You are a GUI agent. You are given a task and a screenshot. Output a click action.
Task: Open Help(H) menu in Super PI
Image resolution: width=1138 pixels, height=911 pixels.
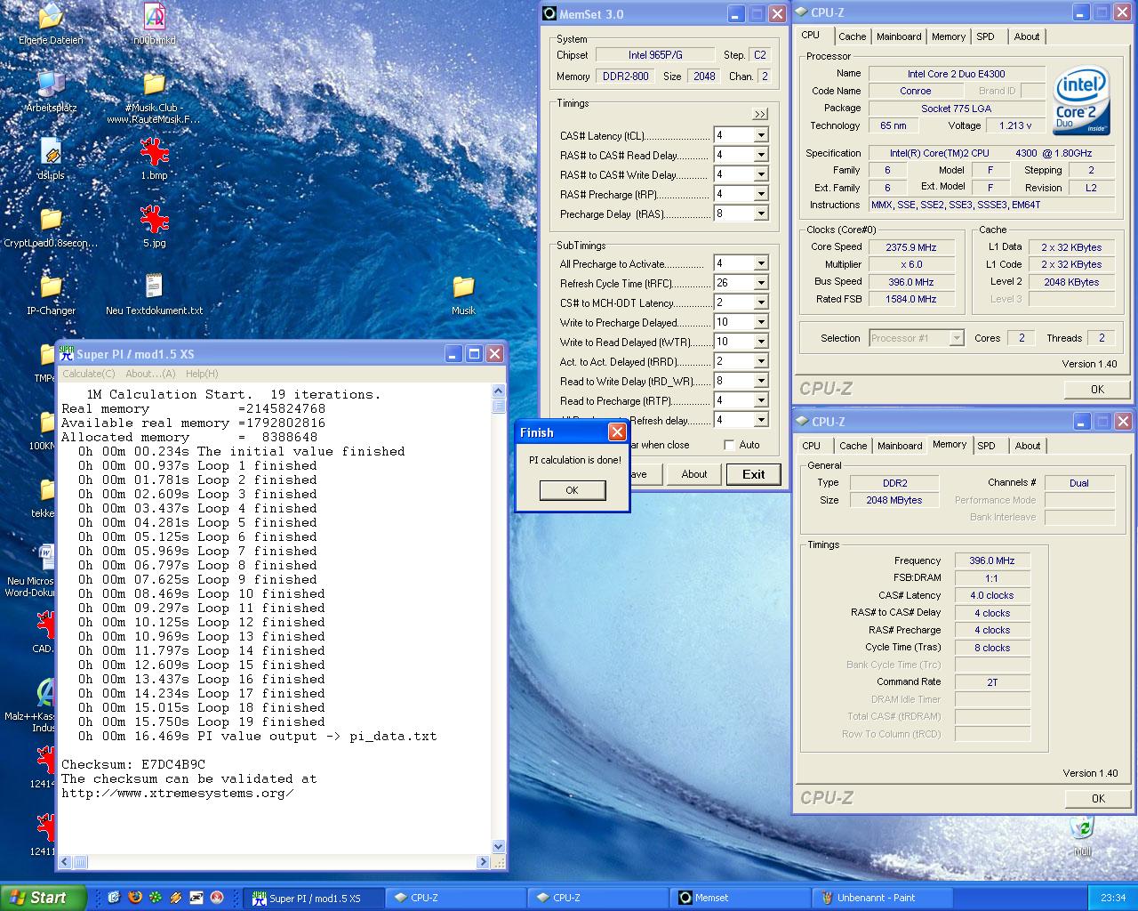coord(202,374)
